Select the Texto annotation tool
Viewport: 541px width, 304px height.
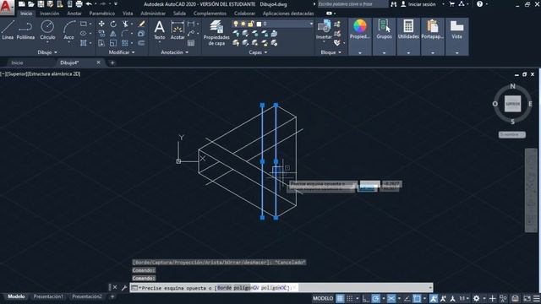[x=160, y=30]
